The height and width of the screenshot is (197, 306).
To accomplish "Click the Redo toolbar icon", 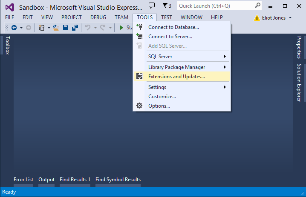I will (103, 28).
